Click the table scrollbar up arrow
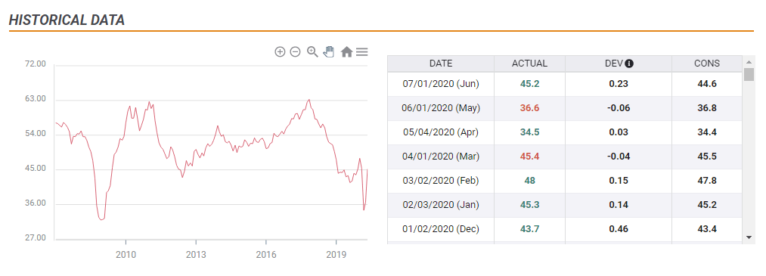The height and width of the screenshot is (276, 766). pos(749,62)
